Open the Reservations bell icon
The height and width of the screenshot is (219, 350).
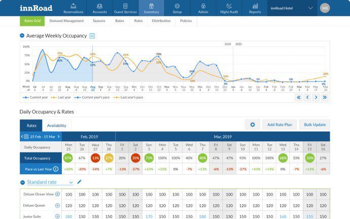73,6
